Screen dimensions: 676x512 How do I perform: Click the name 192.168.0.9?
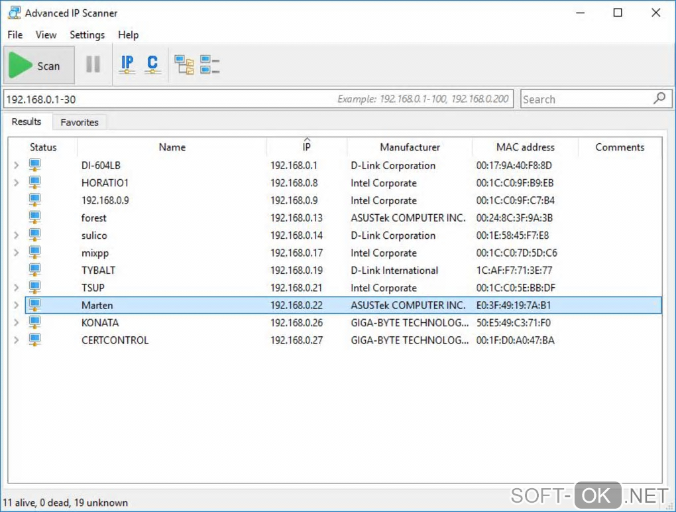pos(105,200)
